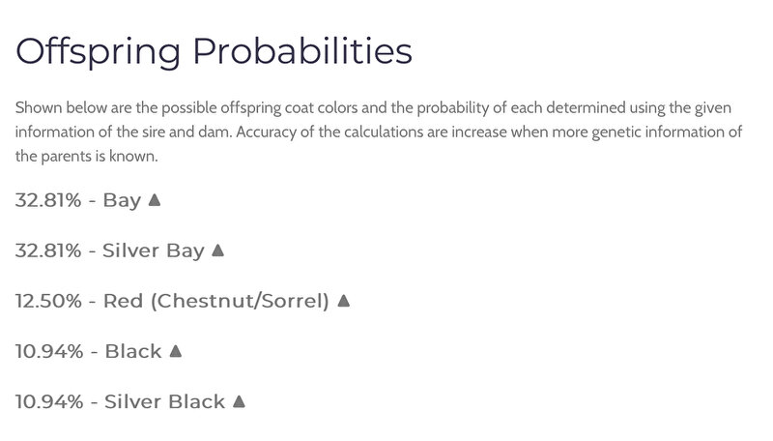The image size is (773, 441).
Task: Click the 32.81% value in the Silver Bay row
Action: [48, 250]
